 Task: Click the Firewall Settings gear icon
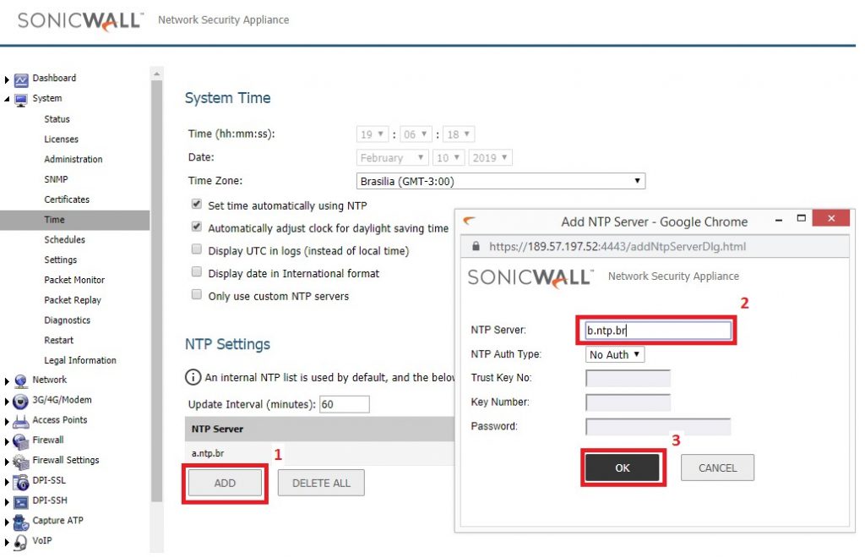(21, 462)
